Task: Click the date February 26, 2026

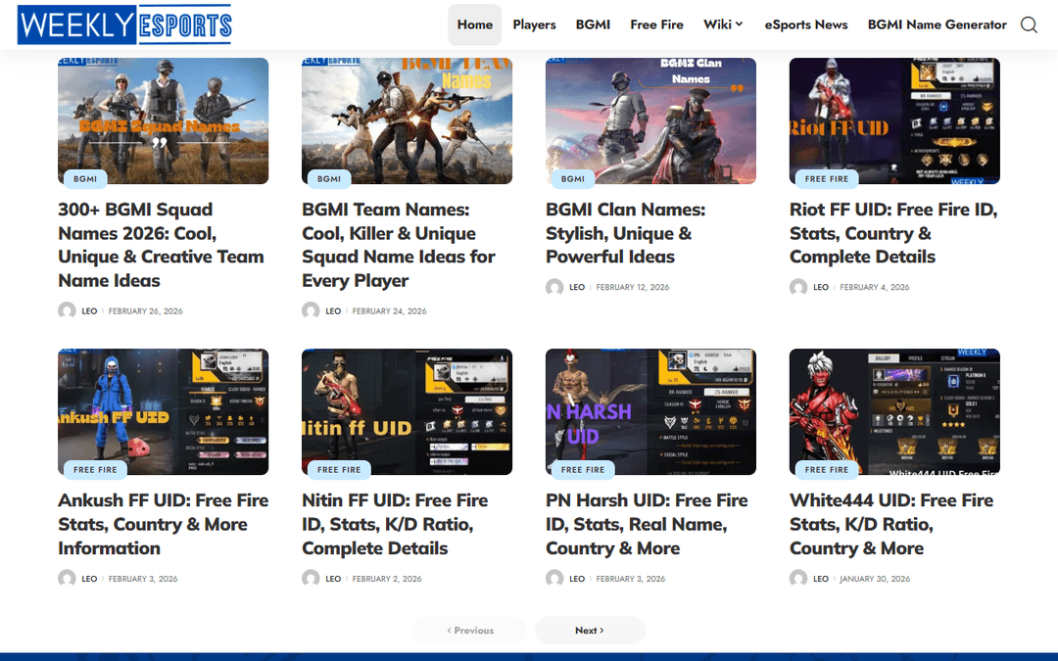Action: click(146, 311)
